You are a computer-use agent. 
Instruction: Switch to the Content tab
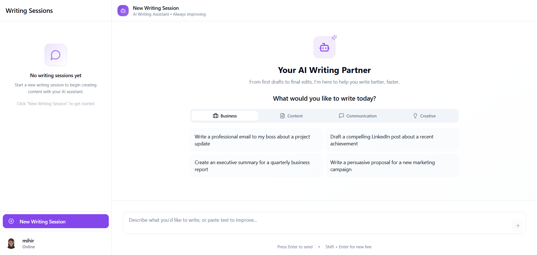click(x=291, y=116)
